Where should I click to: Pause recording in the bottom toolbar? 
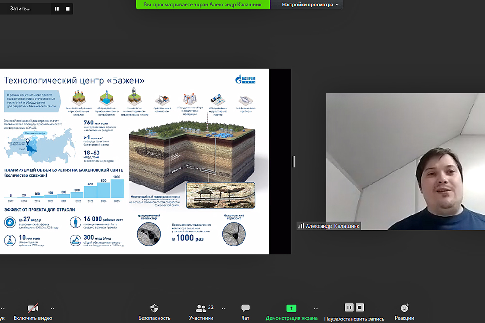coord(349,308)
